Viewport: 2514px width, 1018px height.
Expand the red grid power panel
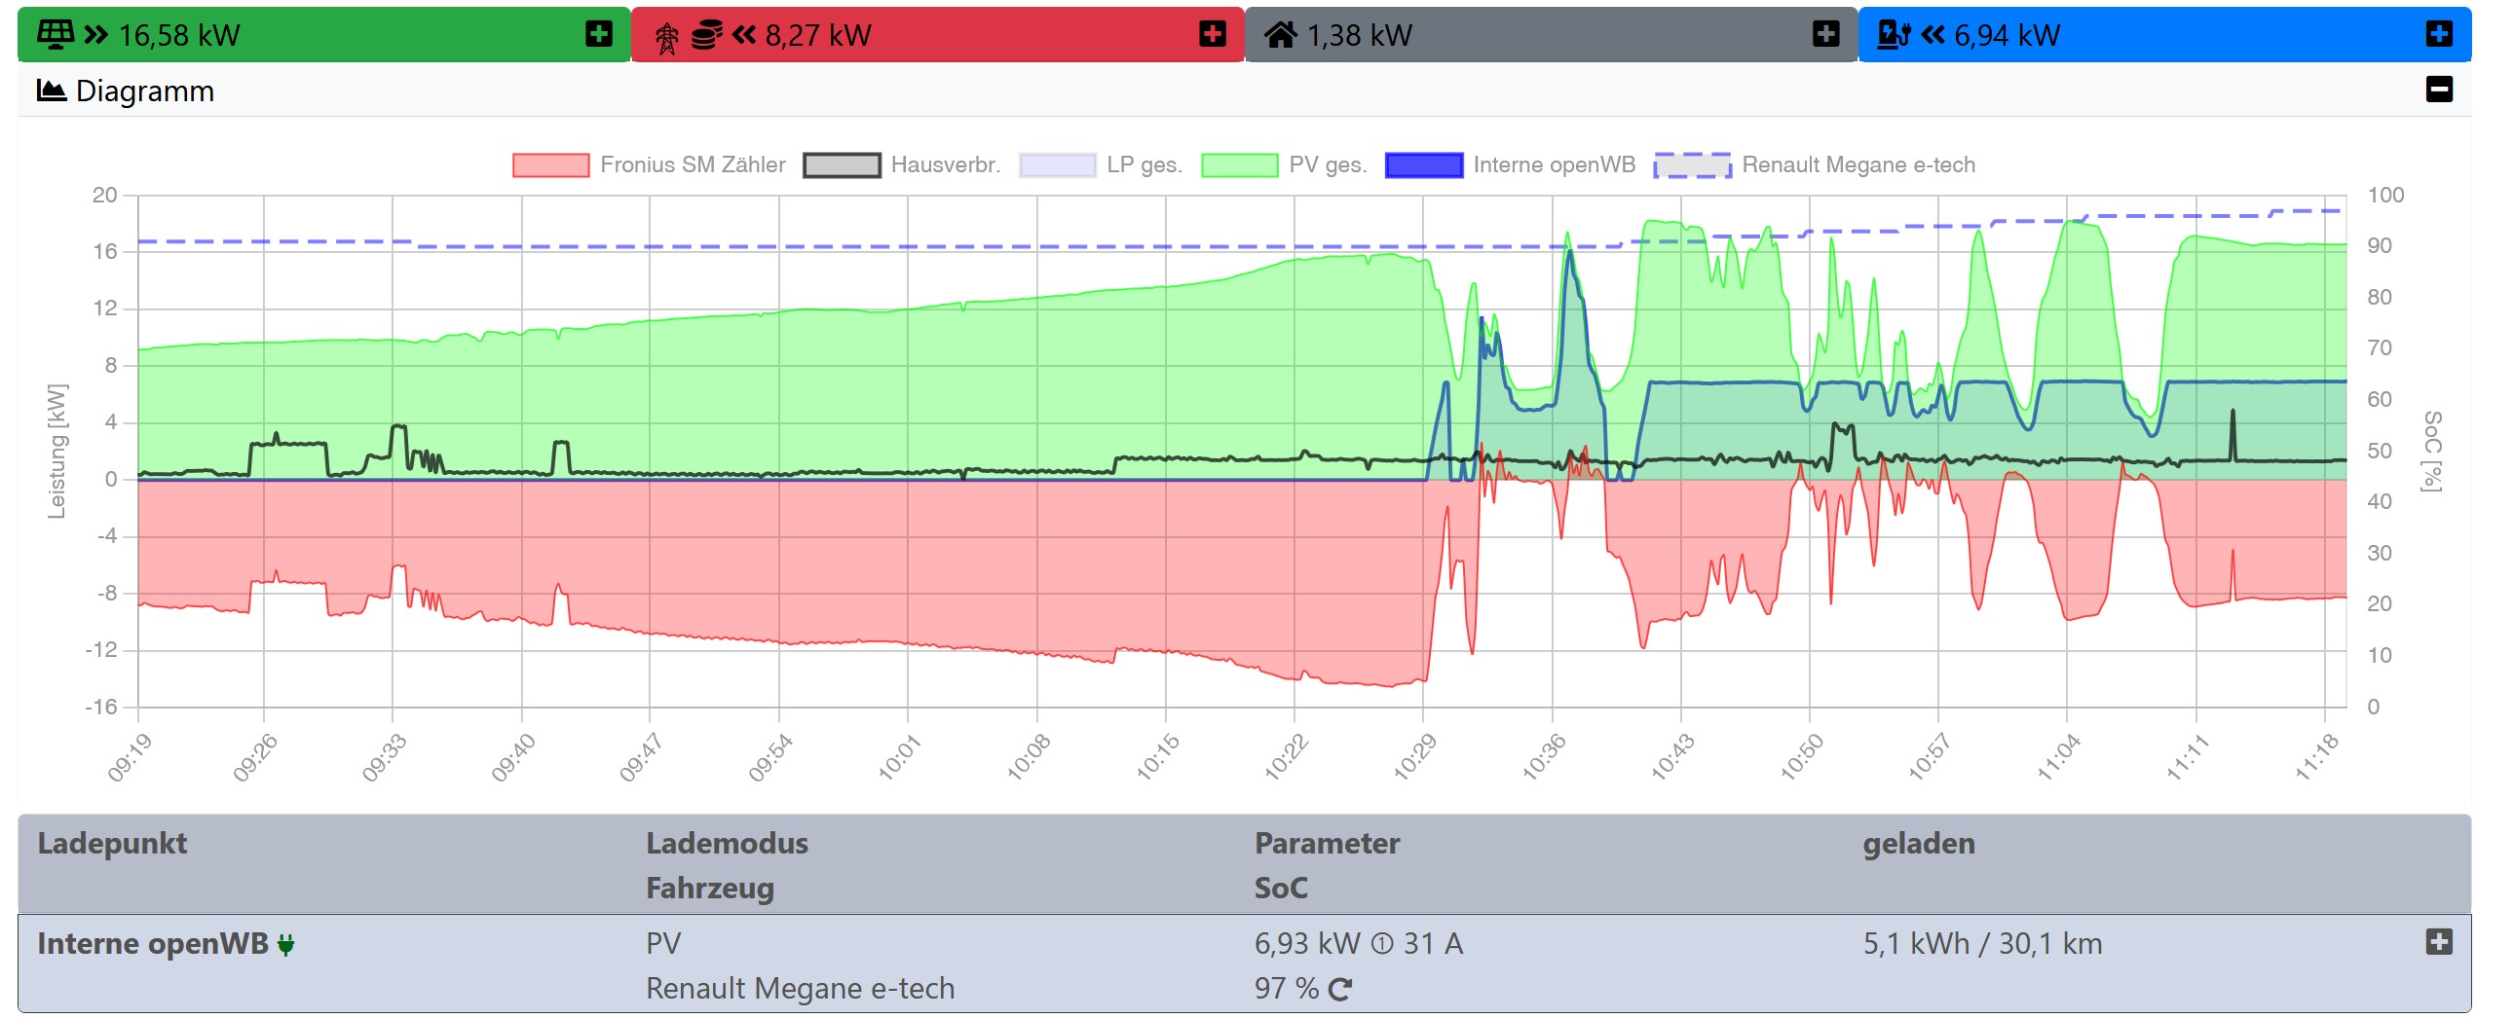(x=1212, y=34)
